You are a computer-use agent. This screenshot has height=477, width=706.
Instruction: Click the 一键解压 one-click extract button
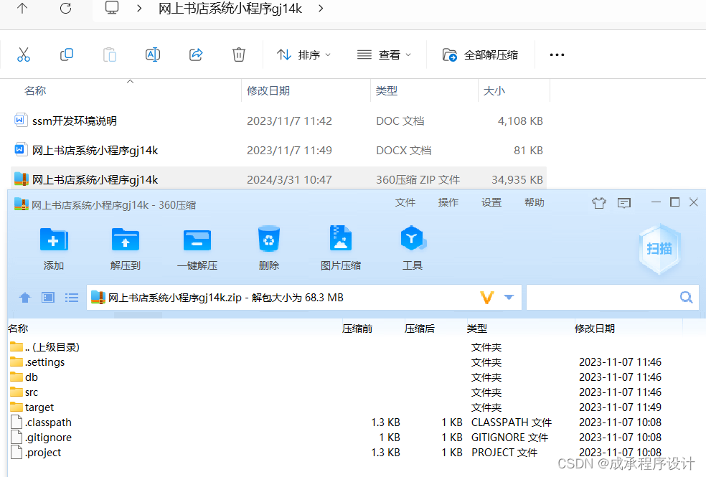click(x=197, y=248)
